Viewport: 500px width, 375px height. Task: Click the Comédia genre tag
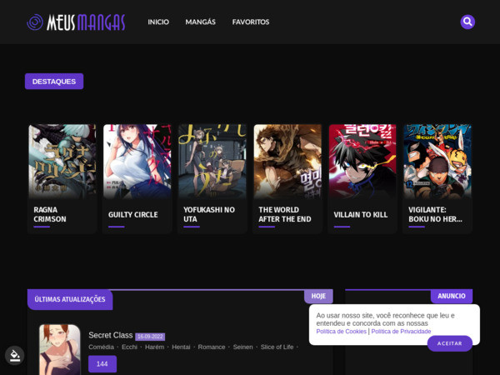(x=101, y=347)
